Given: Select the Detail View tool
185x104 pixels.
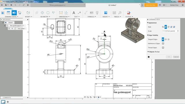Looking at the screenshot, I should 20,13.
